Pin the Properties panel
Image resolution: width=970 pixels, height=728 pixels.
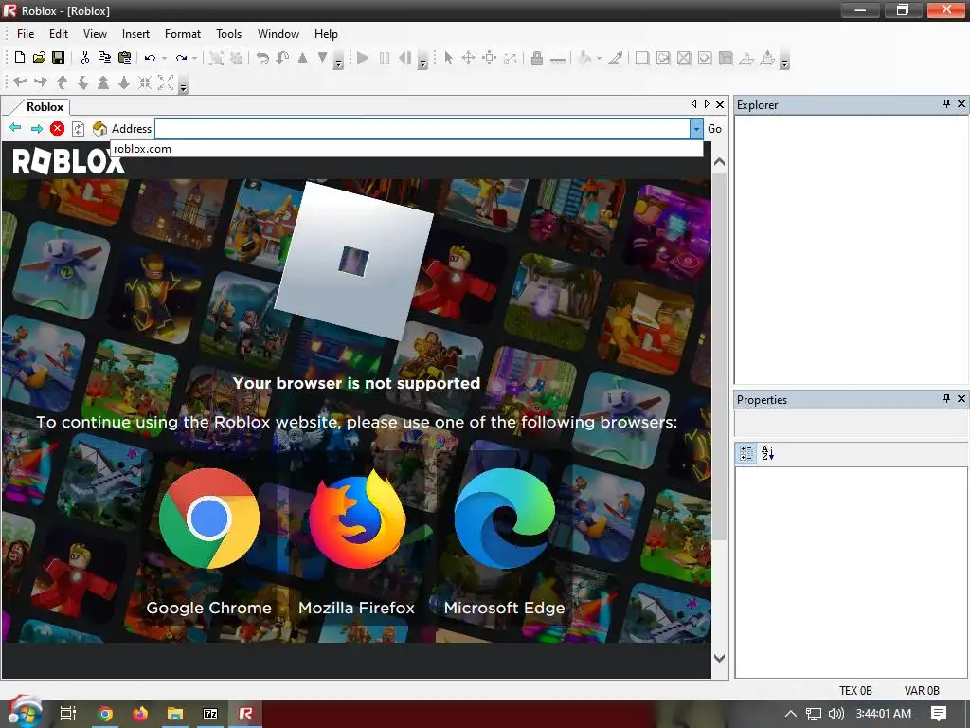tap(946, 399)
